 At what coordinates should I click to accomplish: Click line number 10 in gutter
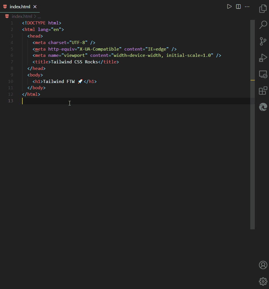[10, 82]
